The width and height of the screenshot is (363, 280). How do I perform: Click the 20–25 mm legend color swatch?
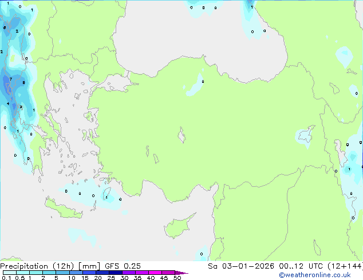[x=102, y=273]
